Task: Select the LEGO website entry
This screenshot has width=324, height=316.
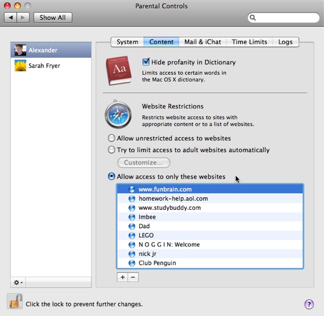Action: pos(210,235)
